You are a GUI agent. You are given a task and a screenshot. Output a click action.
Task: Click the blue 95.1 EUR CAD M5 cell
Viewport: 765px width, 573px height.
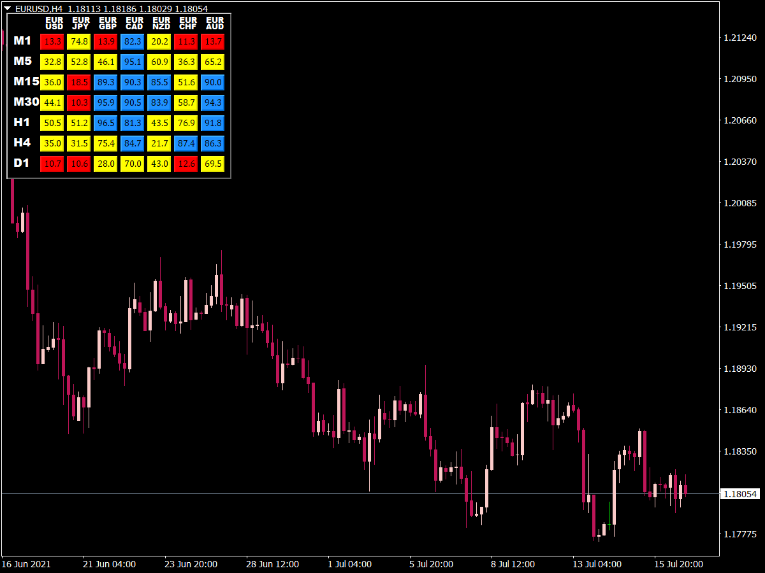pos(132,62)
